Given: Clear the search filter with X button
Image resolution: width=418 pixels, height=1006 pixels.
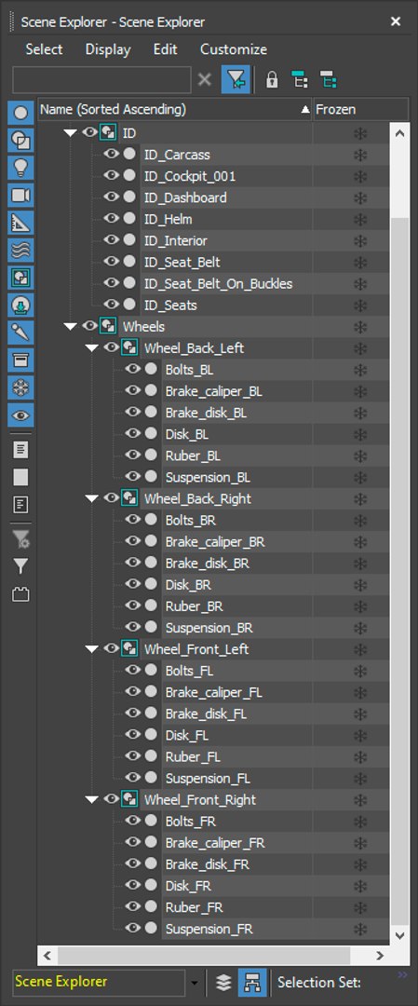Looking at the screenshot, I should click(x=205, y=80).
